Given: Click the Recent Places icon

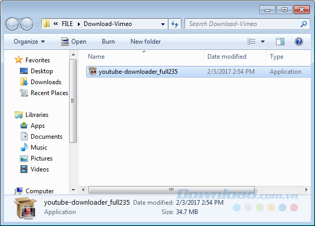Looking at the screenshot, I should 24,93.
